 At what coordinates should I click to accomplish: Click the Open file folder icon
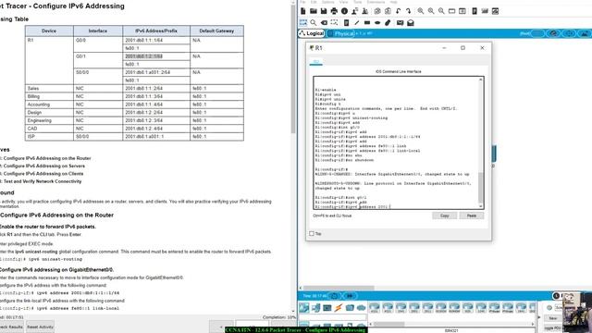coord(314,11)
